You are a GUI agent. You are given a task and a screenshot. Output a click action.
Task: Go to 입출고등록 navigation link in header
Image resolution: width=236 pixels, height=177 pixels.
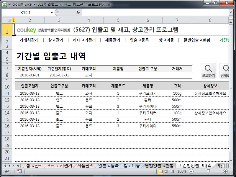pyautogui.click(x=139, y=40)
